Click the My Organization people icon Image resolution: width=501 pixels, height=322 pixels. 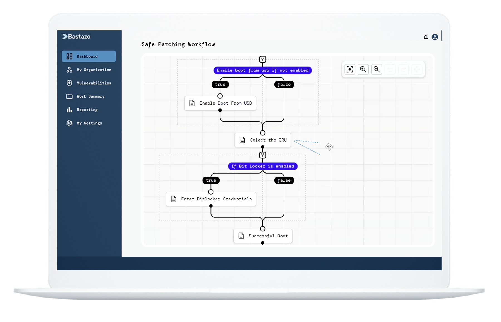69,70
